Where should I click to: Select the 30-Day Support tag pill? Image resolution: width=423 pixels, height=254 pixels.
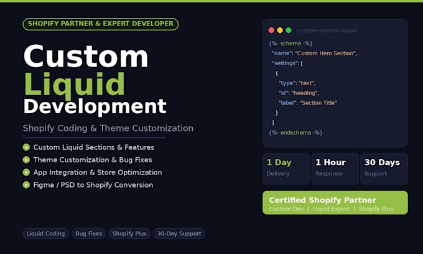coord(179,234)
